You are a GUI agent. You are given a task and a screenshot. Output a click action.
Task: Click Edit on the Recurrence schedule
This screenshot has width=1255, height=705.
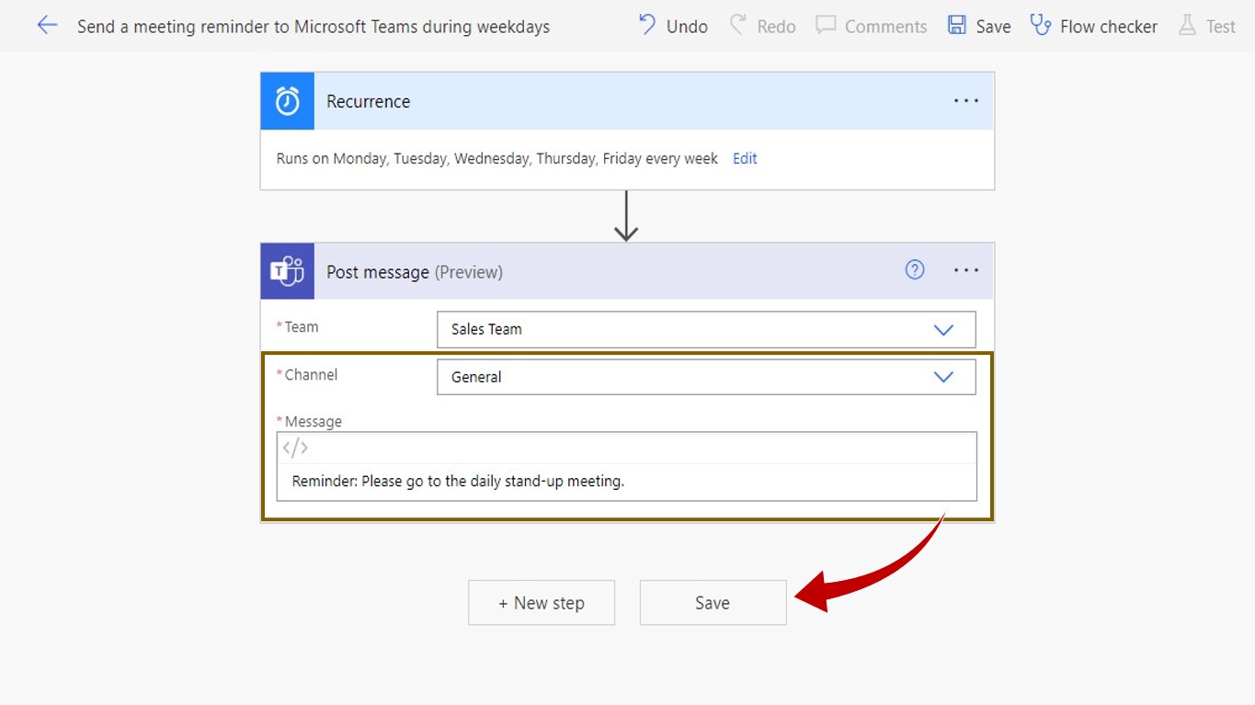point(745,158)
